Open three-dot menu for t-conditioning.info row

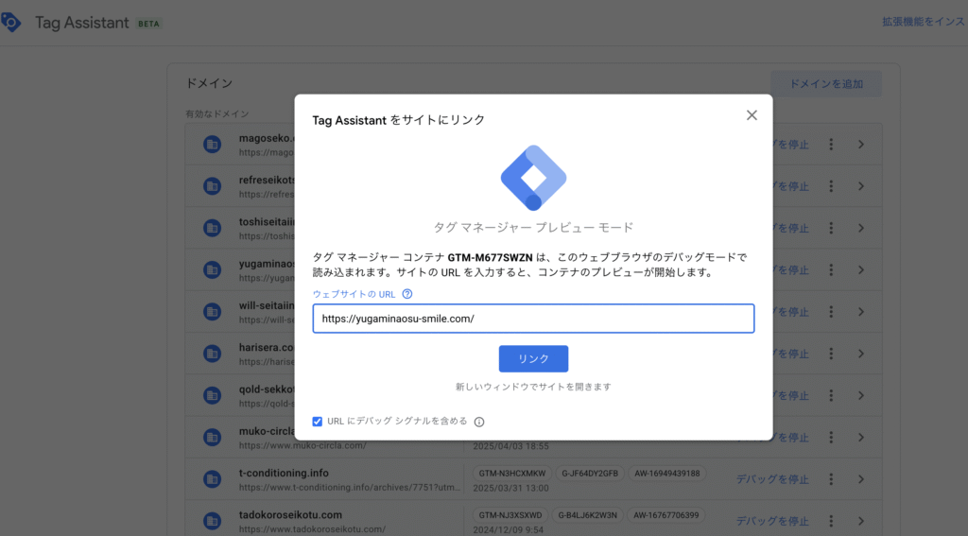tap(831, 478)
